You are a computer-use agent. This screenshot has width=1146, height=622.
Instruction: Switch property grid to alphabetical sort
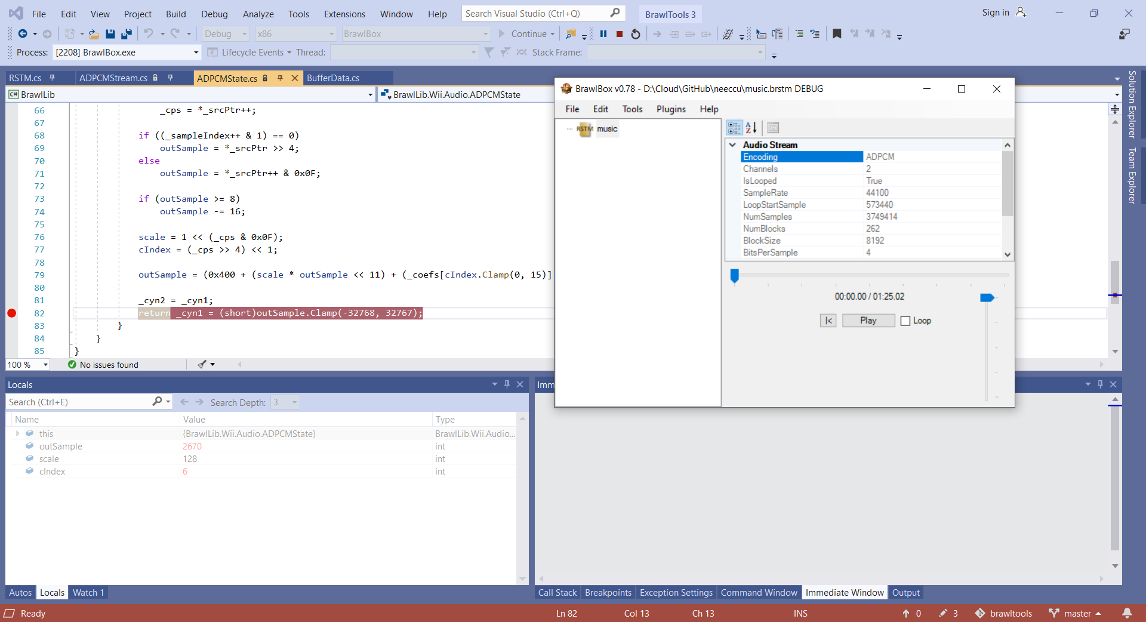point(751,128)
